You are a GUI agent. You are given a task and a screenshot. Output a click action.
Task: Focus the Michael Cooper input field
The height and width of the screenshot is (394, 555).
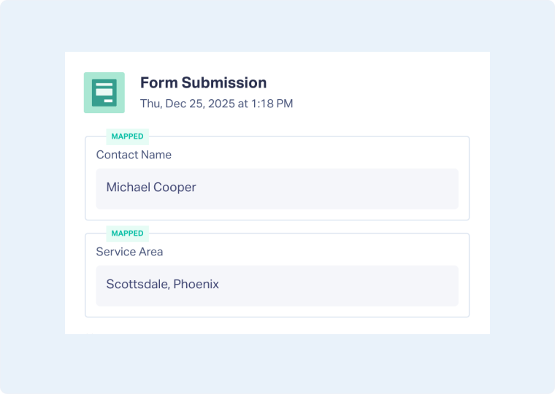pos(277,188)
